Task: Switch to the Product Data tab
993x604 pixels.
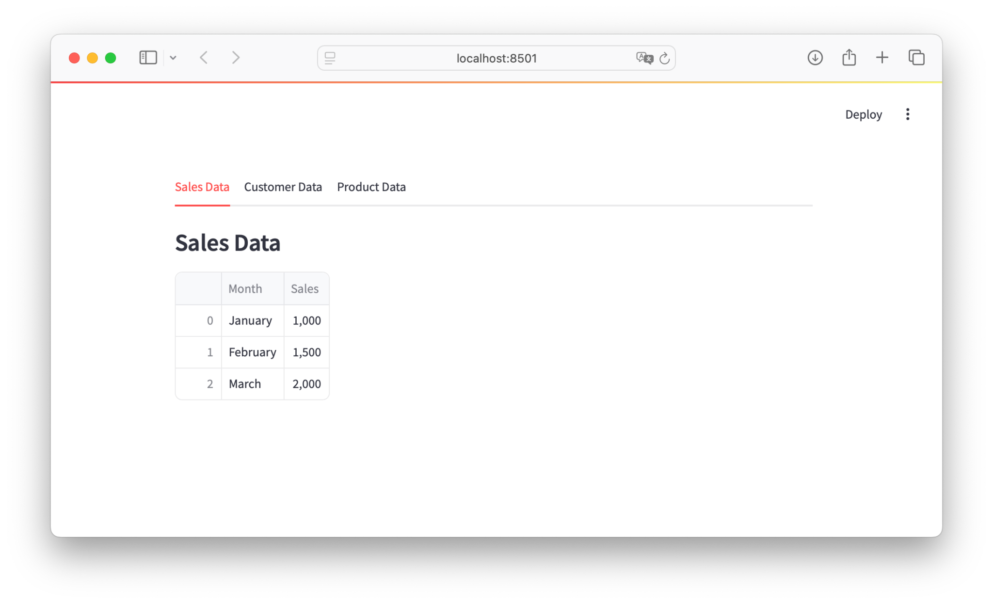Action: (x=371, y=187)
